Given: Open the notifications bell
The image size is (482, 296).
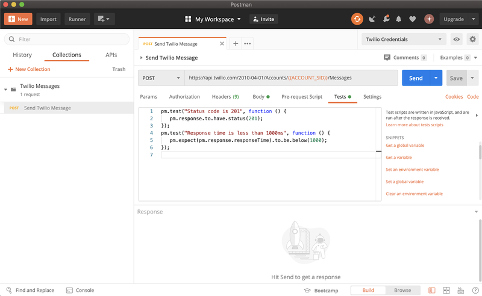Looking at the screenshot, I should (398, 19).
